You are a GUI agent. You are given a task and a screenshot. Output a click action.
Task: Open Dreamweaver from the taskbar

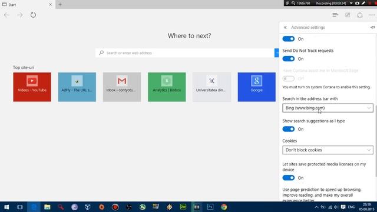click(183, 207)
